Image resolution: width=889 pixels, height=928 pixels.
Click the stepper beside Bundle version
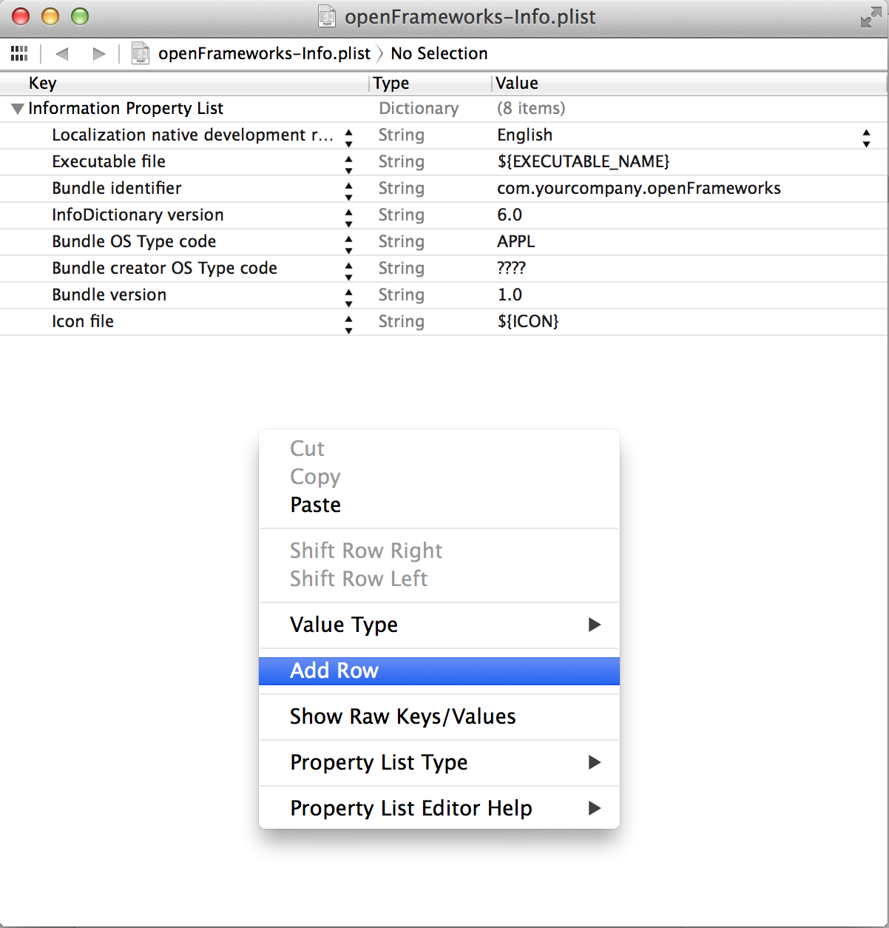348,295
